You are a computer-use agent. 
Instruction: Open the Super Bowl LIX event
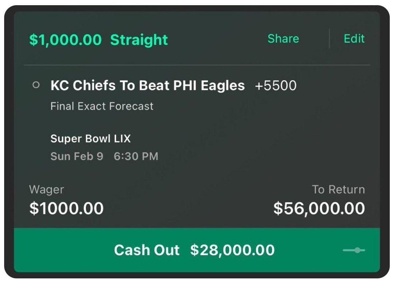(x=91, y=139)
